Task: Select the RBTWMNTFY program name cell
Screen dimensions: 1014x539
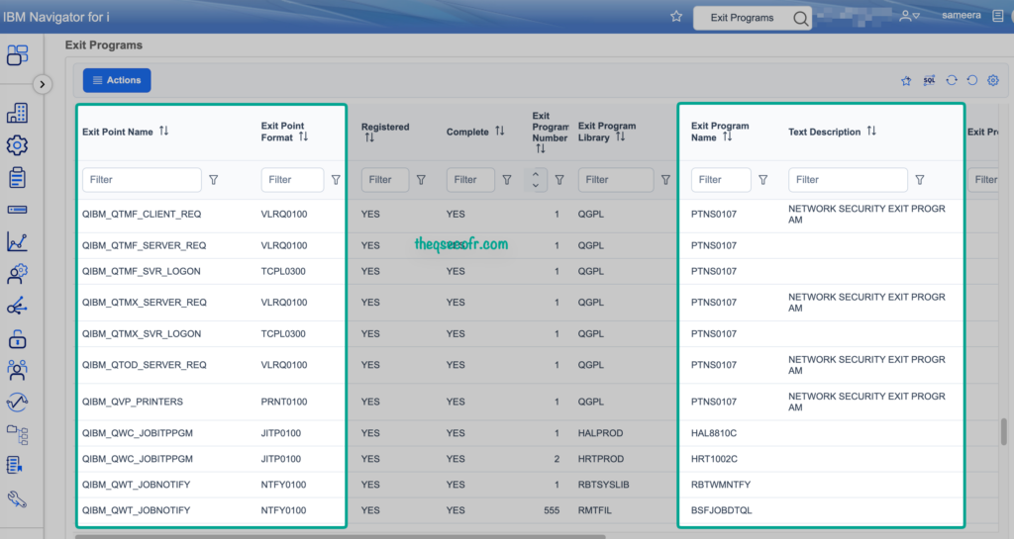Action: click(721, 485)
